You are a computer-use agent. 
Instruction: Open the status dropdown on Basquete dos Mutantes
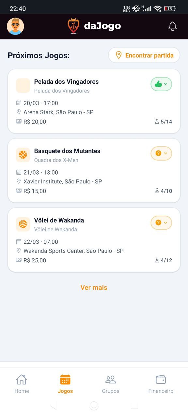[x=165, y=153]
